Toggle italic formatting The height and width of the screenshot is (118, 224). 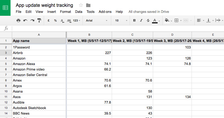pyautogui.click(x=141, y=20)
